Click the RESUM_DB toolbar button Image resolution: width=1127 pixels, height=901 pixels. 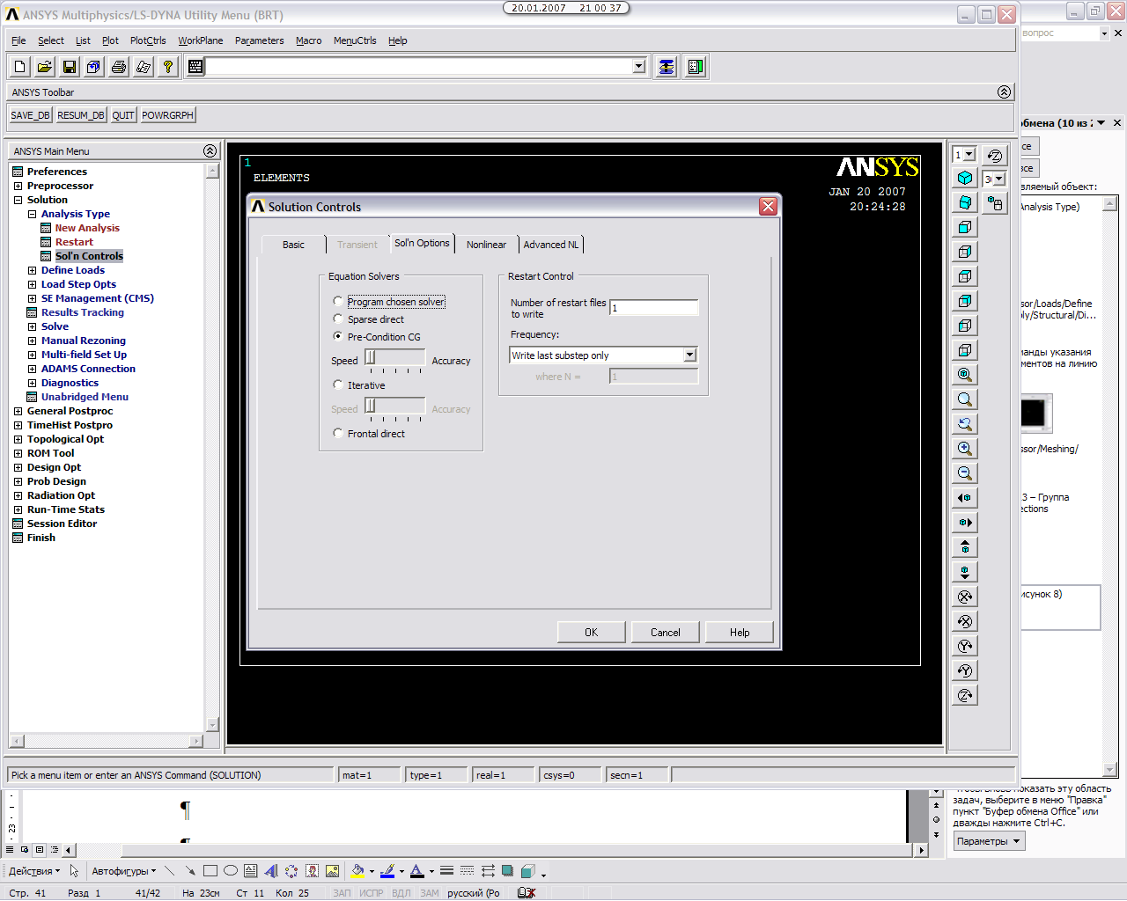[x=81, y=115]
